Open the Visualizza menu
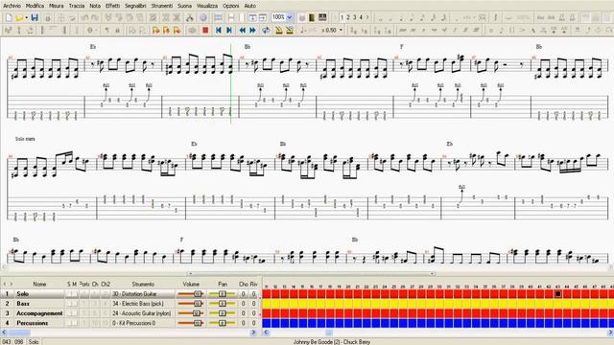The height and width of the screenshot is (345, 614). (x=207, y=6)
